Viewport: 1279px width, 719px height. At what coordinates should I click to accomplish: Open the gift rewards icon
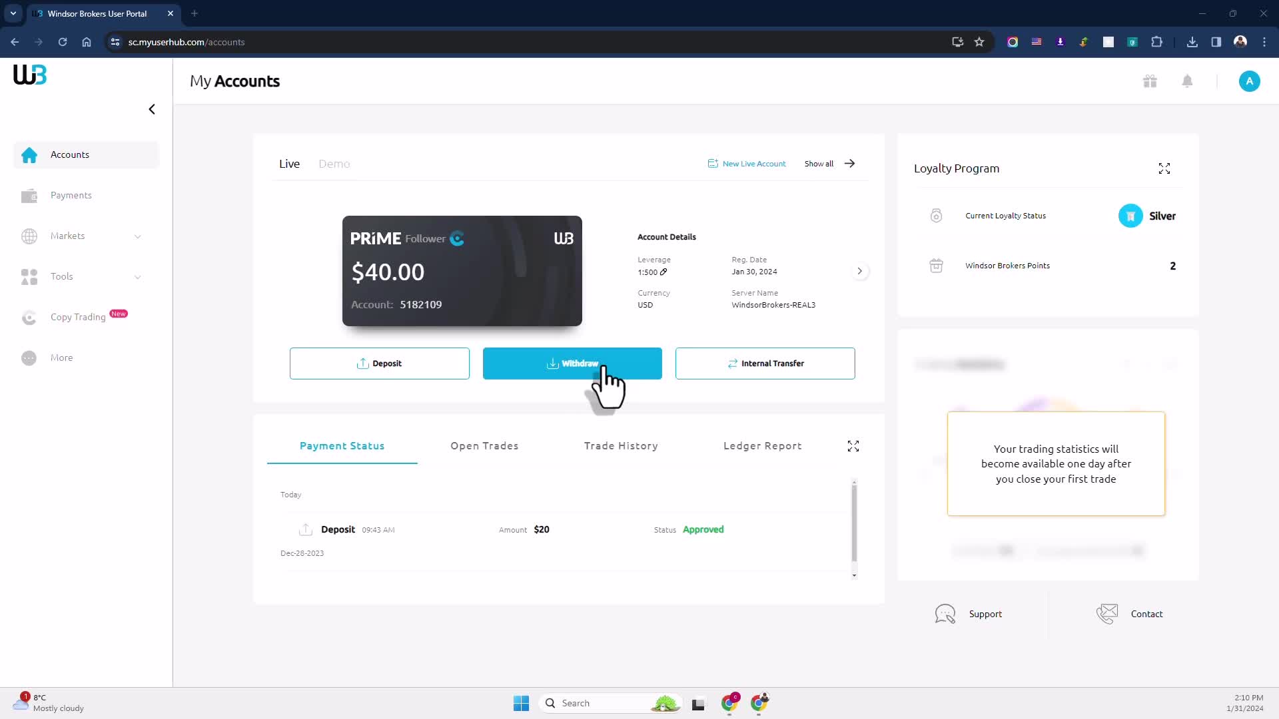tap(1150, 81)
